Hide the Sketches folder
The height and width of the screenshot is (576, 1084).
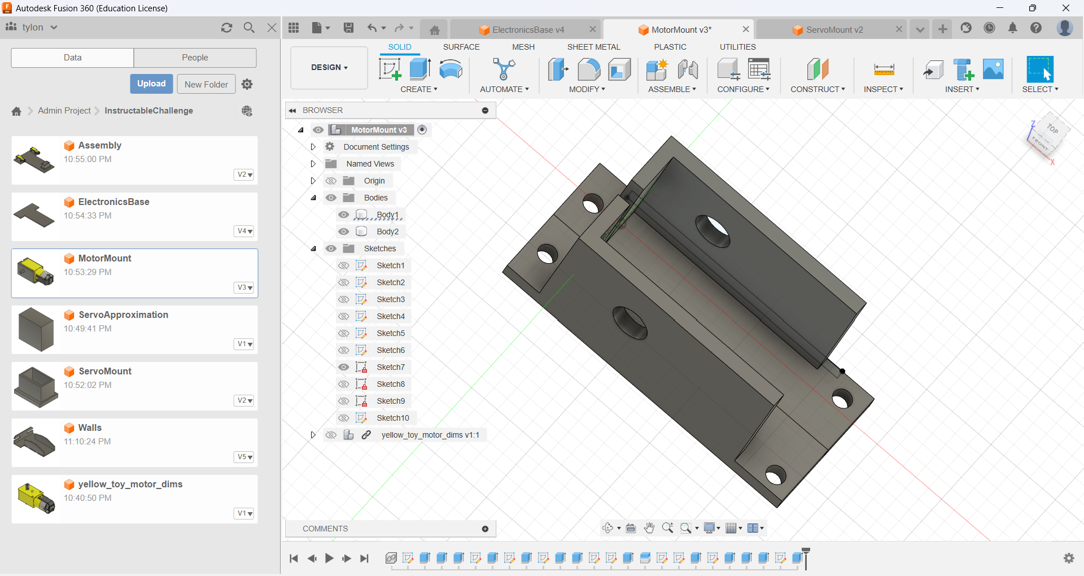click(331, 248)
